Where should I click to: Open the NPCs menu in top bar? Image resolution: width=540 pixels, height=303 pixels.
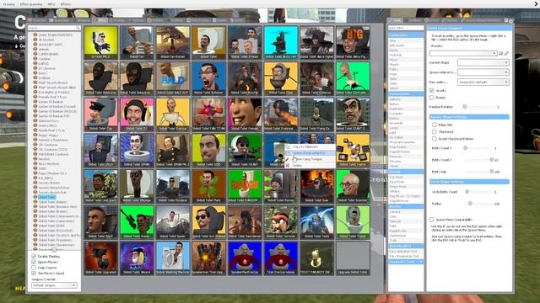tap(51, 4)
